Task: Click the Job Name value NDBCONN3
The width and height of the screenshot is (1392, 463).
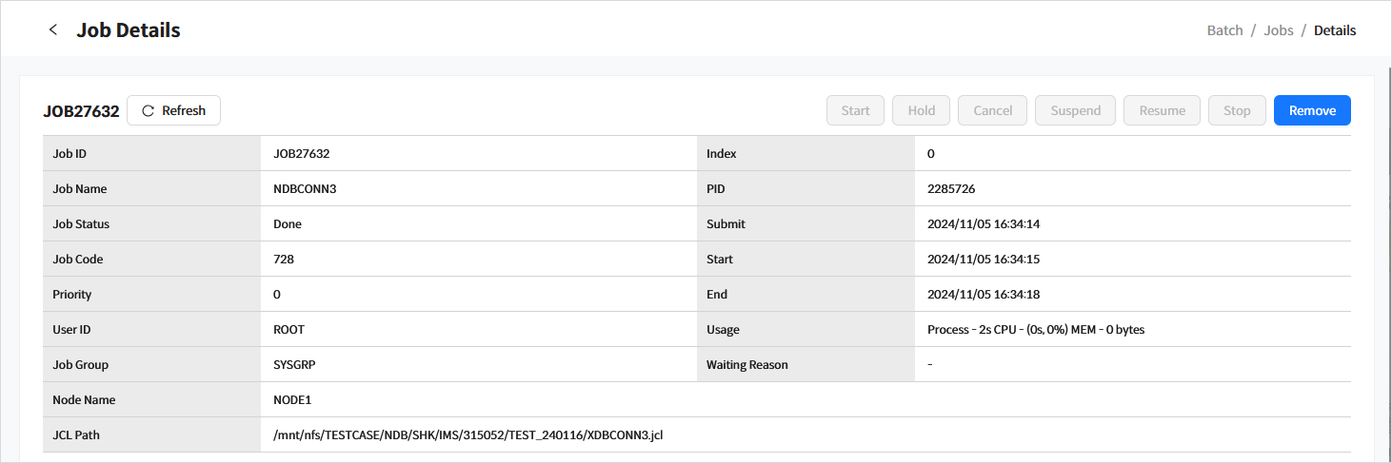Action: click(305, 189)
